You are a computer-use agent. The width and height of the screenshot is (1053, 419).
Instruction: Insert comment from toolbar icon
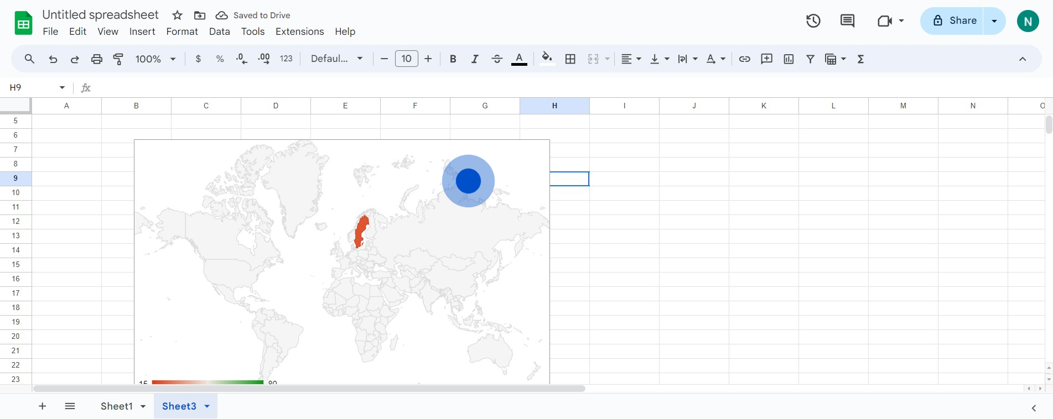(767, 59)
